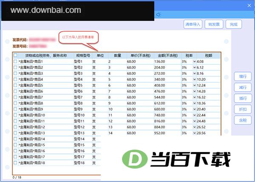Click the 税率 column header
This screenshot has width=255, height=182.
(x=189, y=55)
